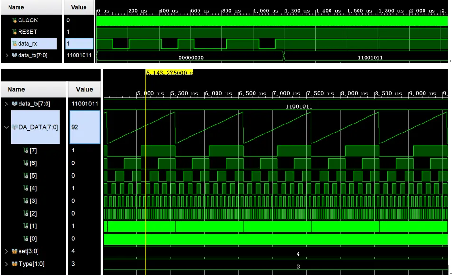Expand the Type[1:0] bus
This screenshot has height=276, width=452.
[x=6, y=264]
